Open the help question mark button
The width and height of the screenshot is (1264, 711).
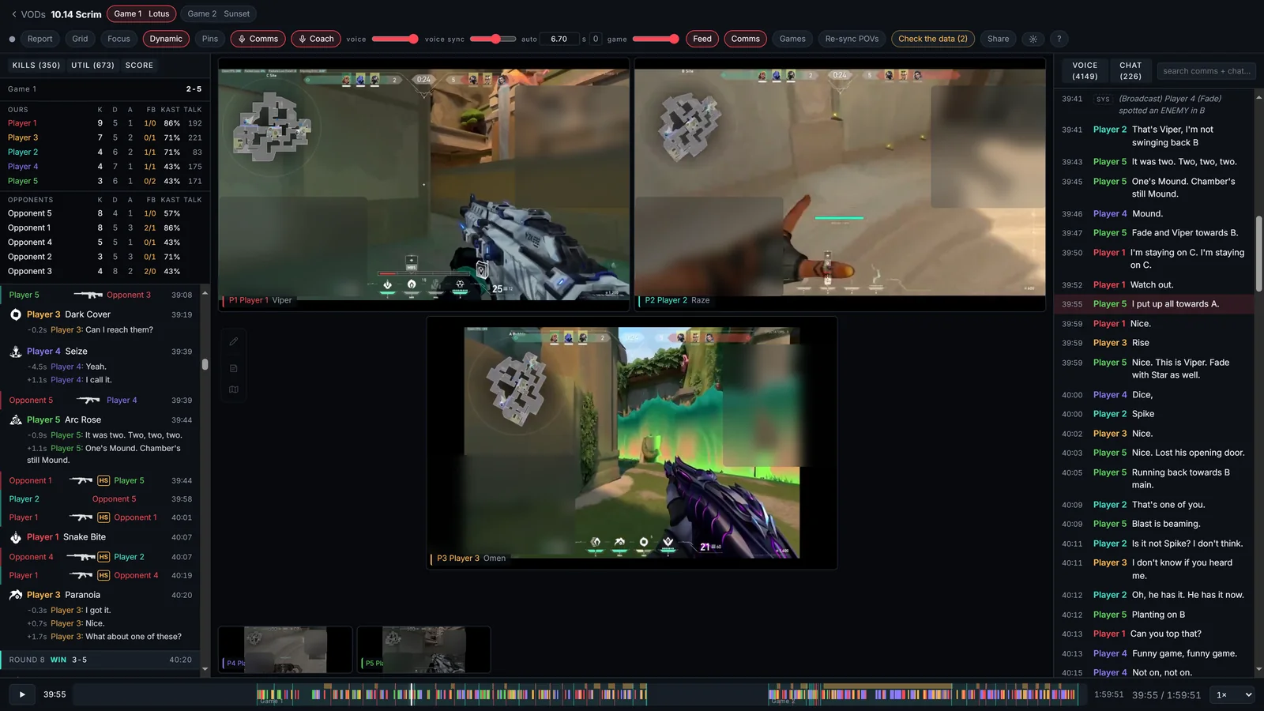pos(1059,39)
